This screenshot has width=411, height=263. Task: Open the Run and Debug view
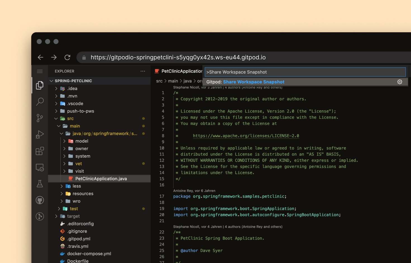pos(40,134)
